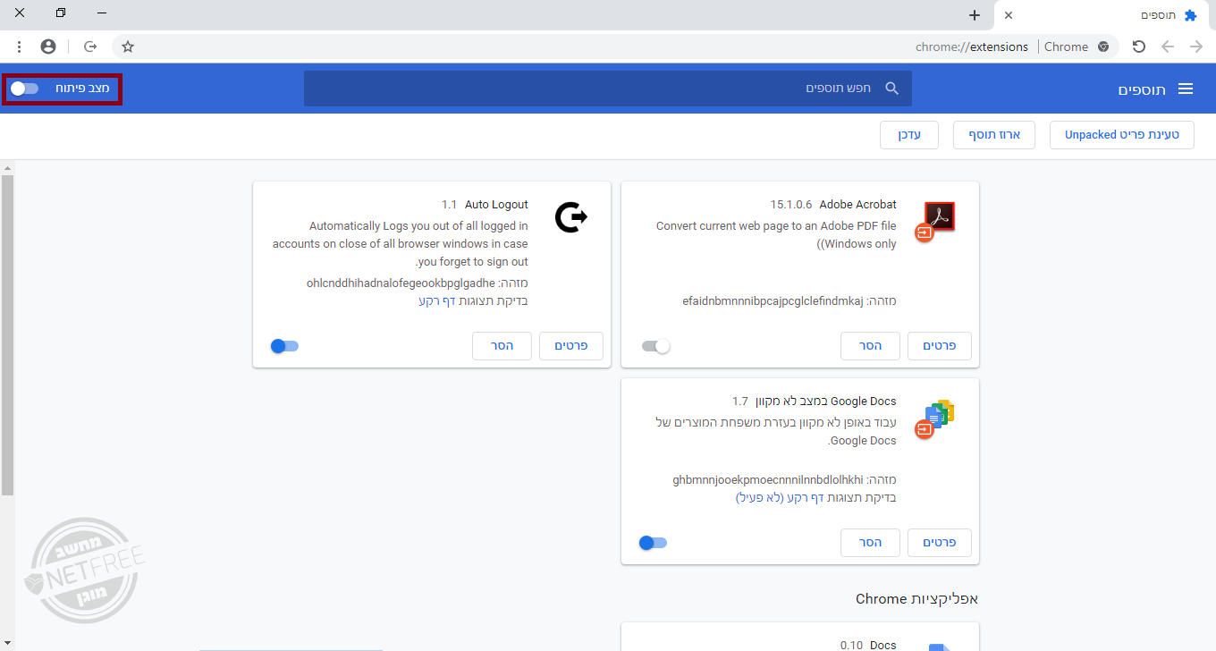Click the עדכן update button
This screenshot has height=651, width=1216.
pos(910,135)
